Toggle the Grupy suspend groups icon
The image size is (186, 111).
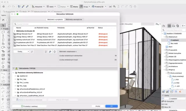click(81, 6)
